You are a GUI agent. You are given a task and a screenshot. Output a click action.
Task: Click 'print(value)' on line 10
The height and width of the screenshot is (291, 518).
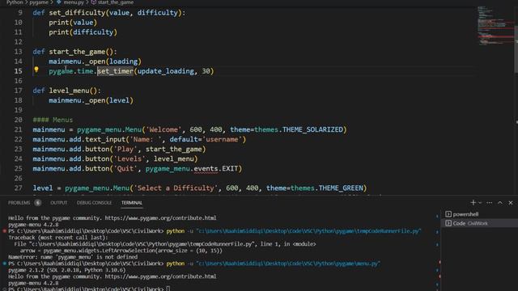click(73, 22)
